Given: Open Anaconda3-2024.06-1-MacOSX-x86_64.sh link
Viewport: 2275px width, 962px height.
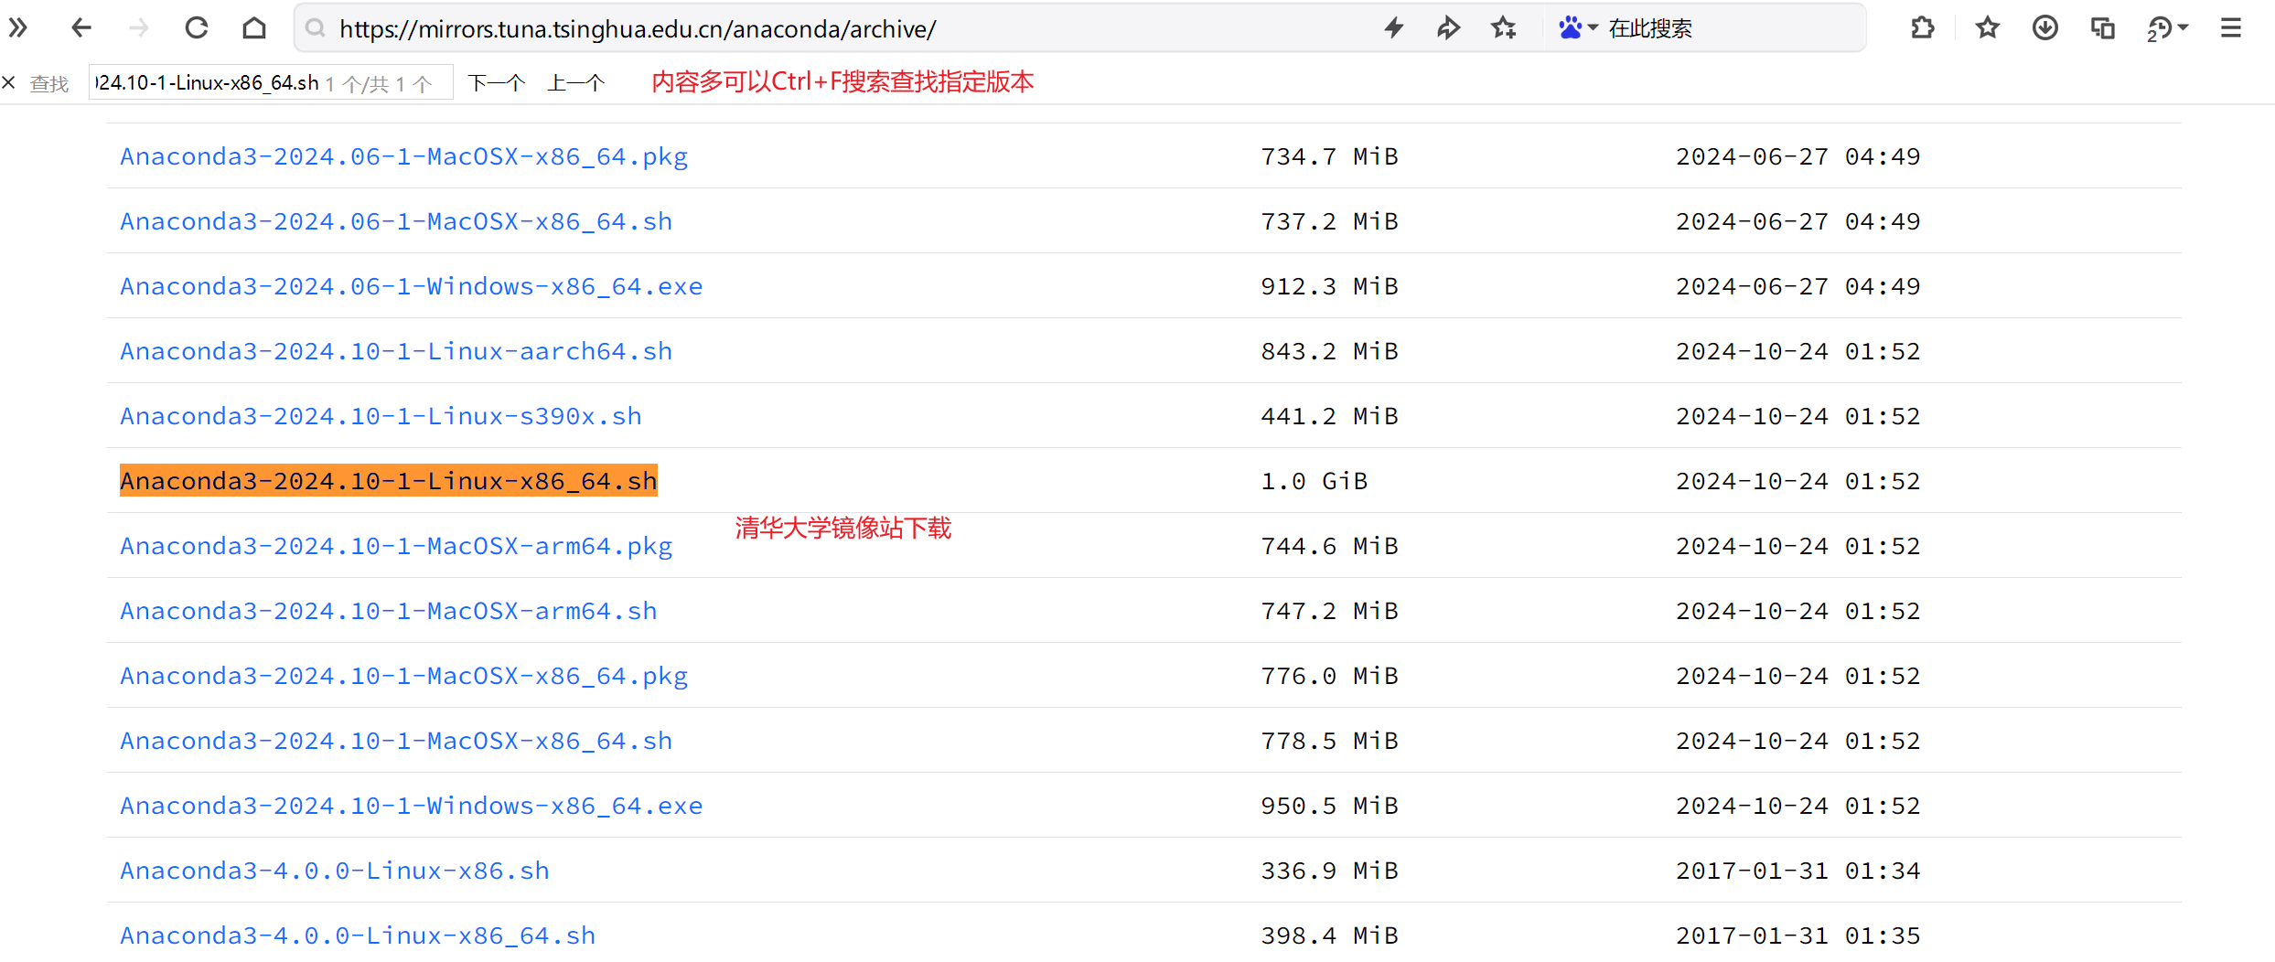Looking at the screenshot, I should 396,221.
